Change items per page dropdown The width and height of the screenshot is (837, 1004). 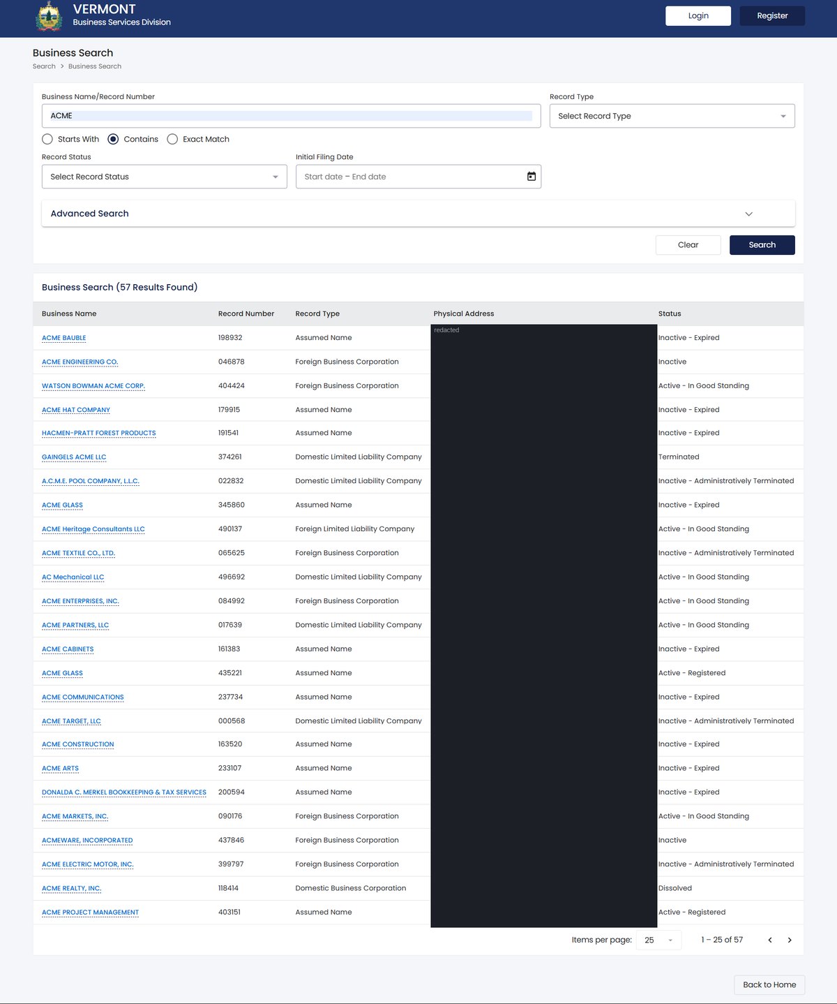(659, 940)
